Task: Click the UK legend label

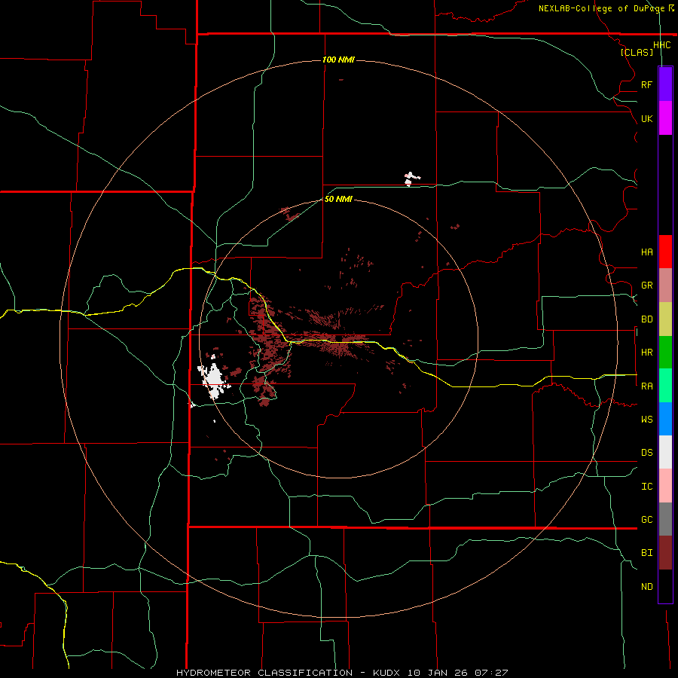Action: click(646, 118)
